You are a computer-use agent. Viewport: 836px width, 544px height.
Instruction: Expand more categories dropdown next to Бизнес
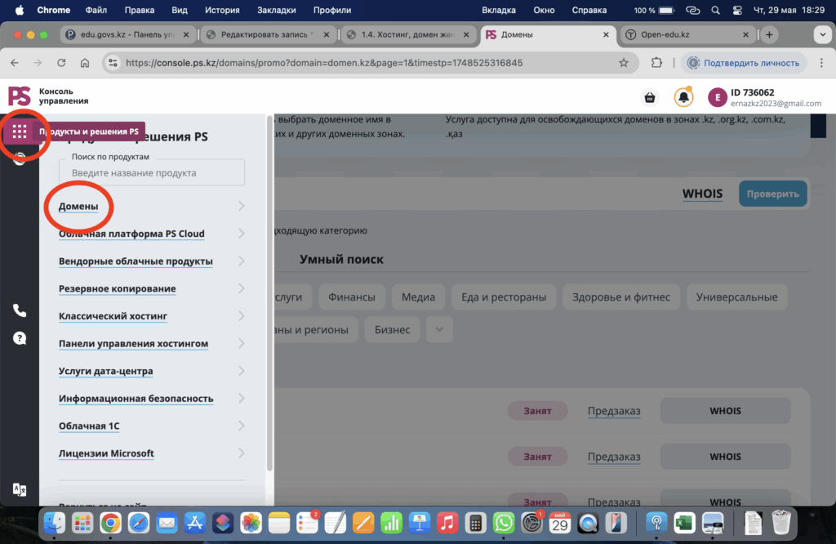coord(439,329)
